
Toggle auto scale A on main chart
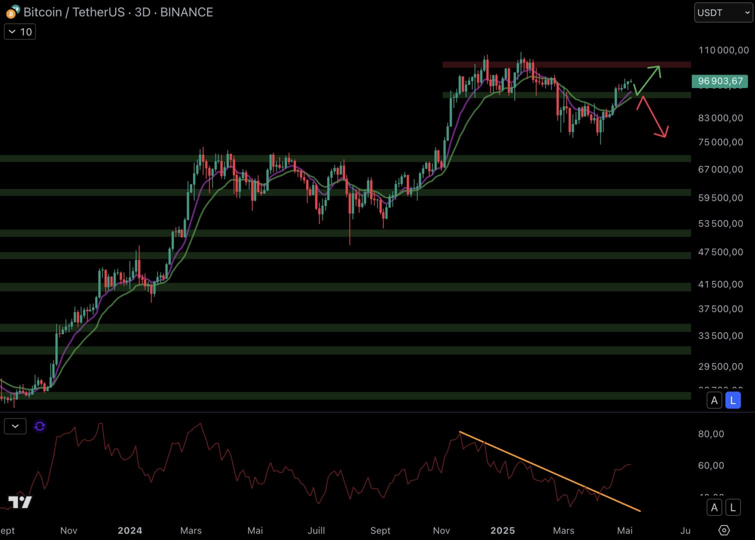tap(714, 400)
